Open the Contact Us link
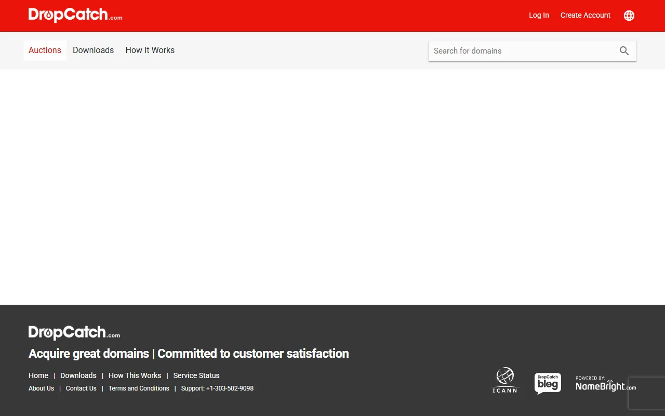This screenshot has width=665, height=416. click(x=81, y=388)
